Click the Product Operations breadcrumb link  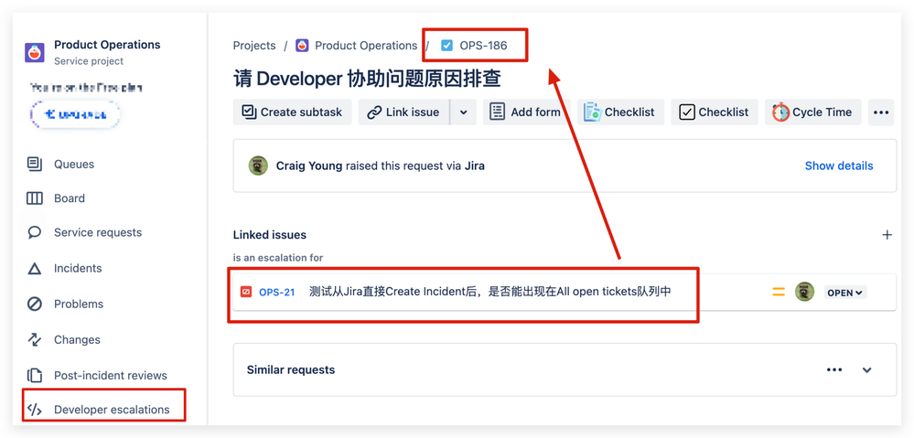[366, 46]
